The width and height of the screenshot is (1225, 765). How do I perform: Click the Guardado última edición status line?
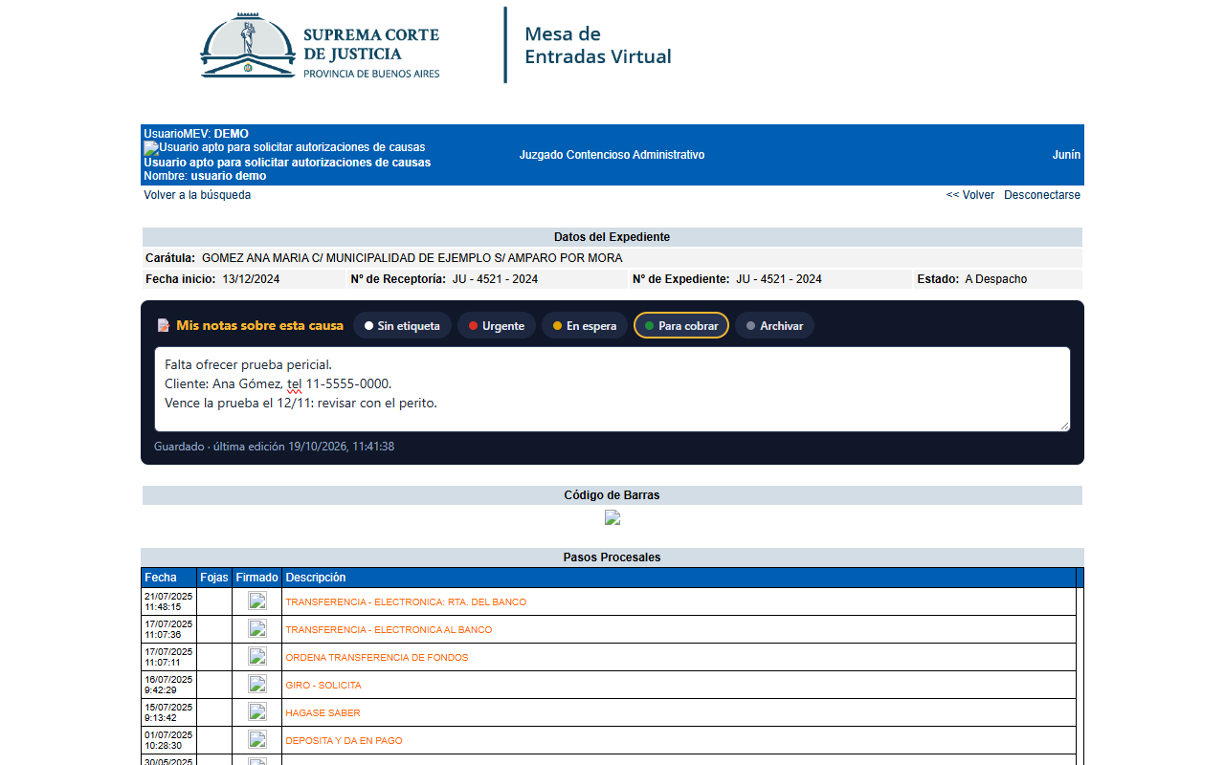[x=275, y=447]
